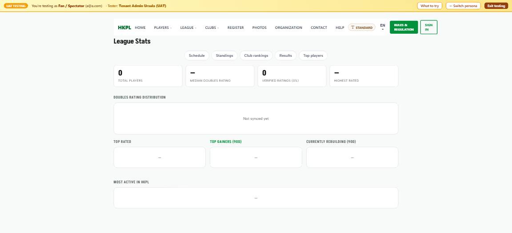Click the Exit testing button
512x233 pixels.
(x=496, y=6)
